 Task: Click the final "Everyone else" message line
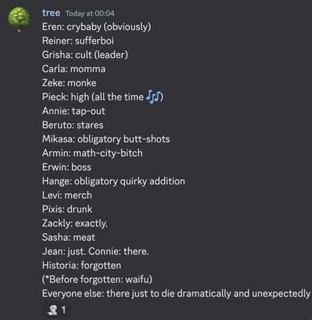pos(176,294)
